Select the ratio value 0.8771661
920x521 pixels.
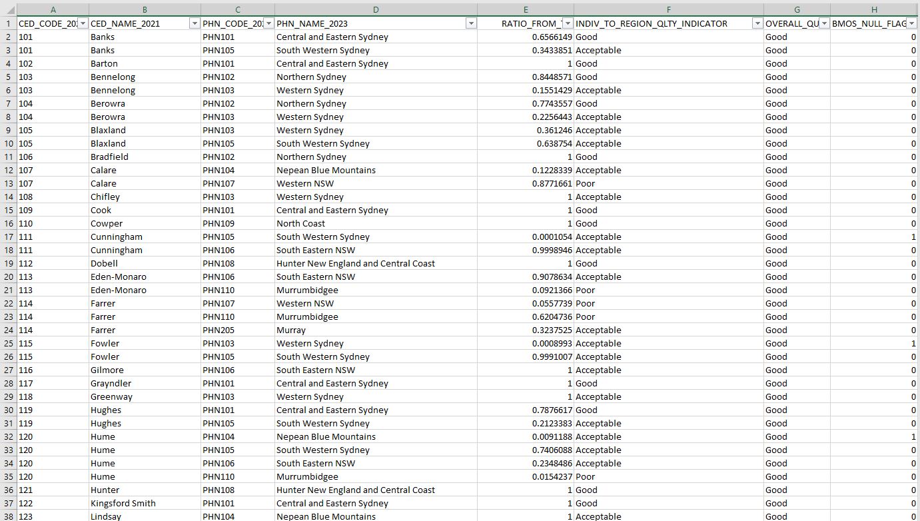[x=526, y=183]
